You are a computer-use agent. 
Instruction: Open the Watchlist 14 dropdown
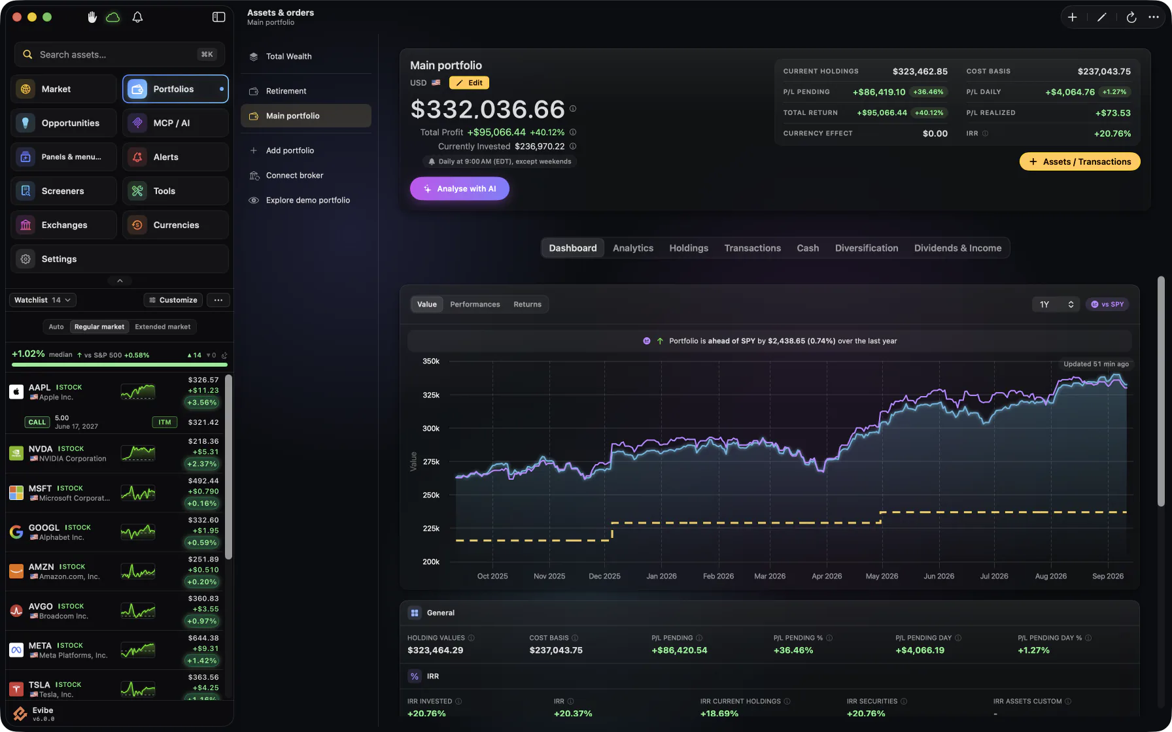[x=43, y=300]
